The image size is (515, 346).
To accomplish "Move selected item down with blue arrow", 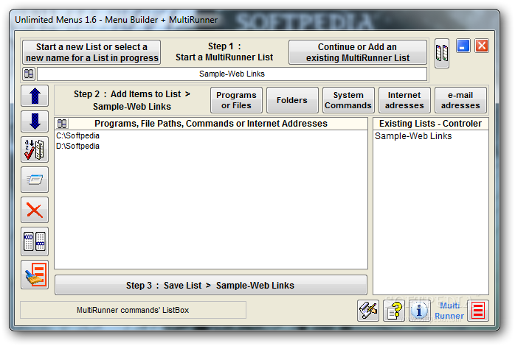I will pyautogui.click(x=35, y=121).
